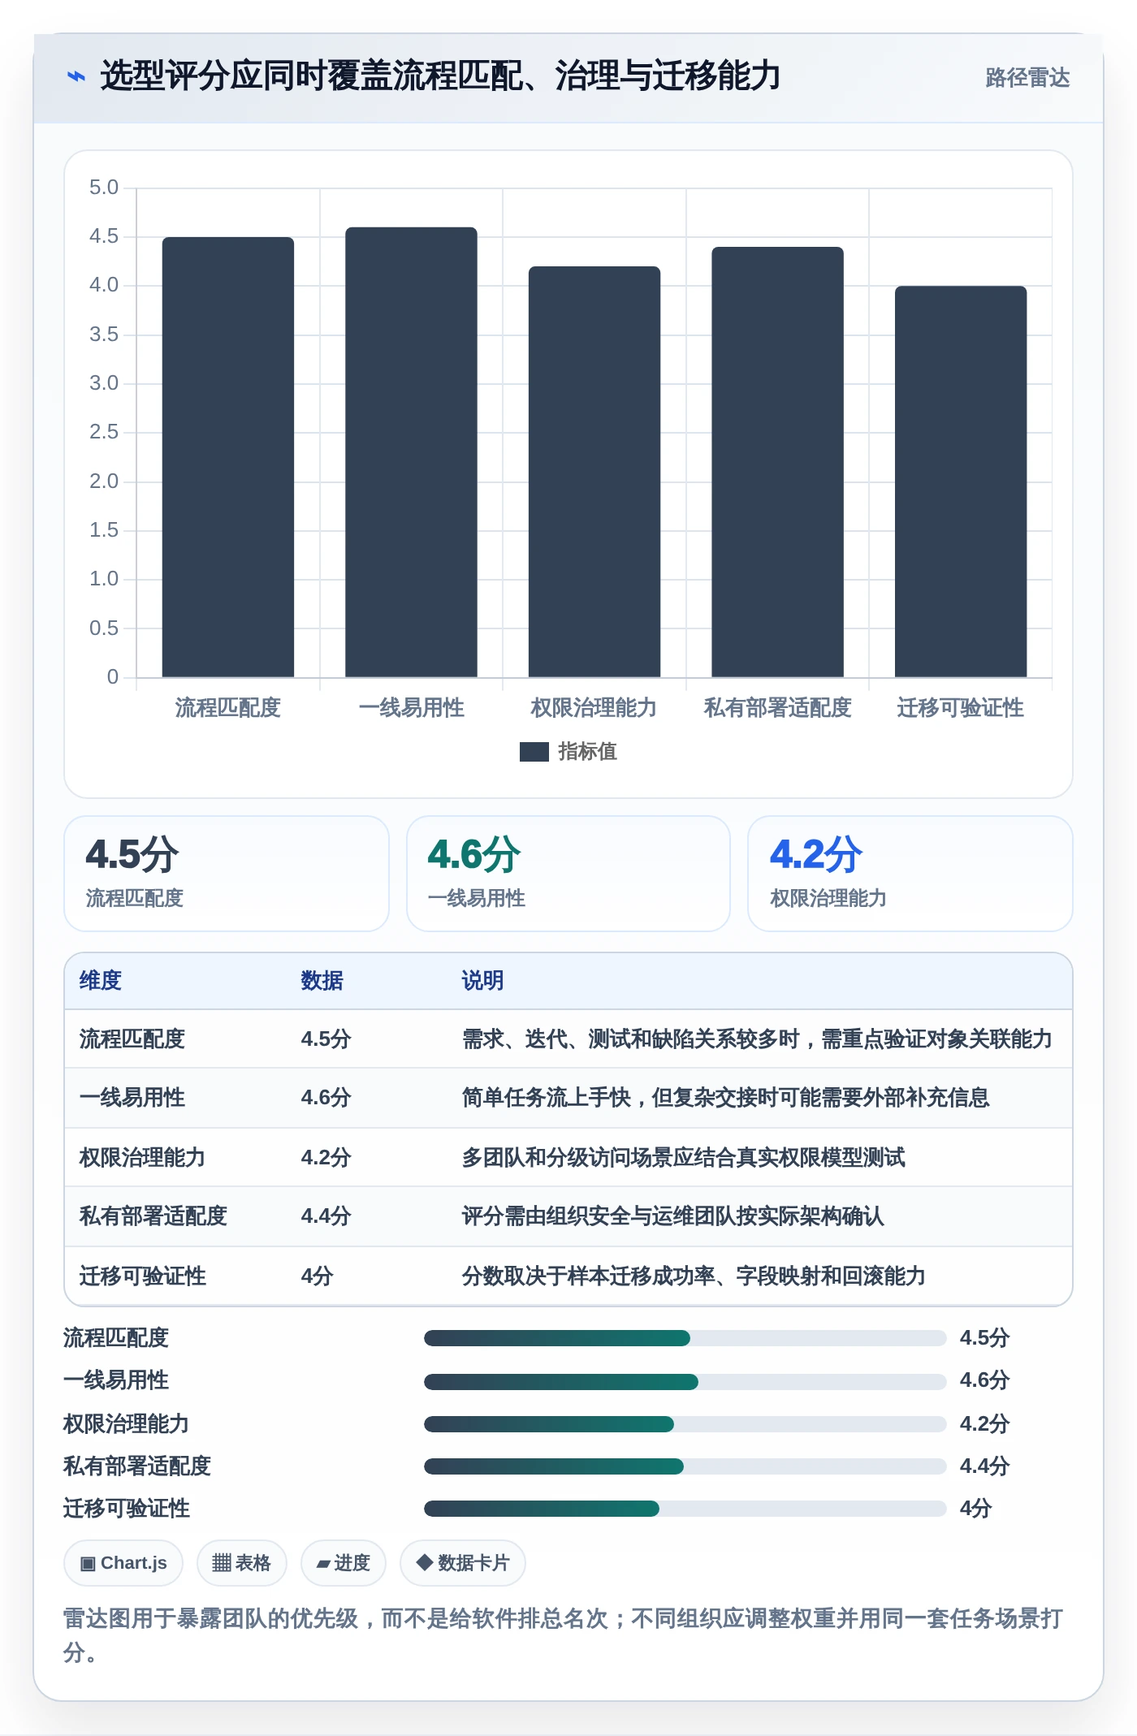This screenshot has width=1137, height=1736.
Task: Click the 数据 column header
Action: coord(322,981)
